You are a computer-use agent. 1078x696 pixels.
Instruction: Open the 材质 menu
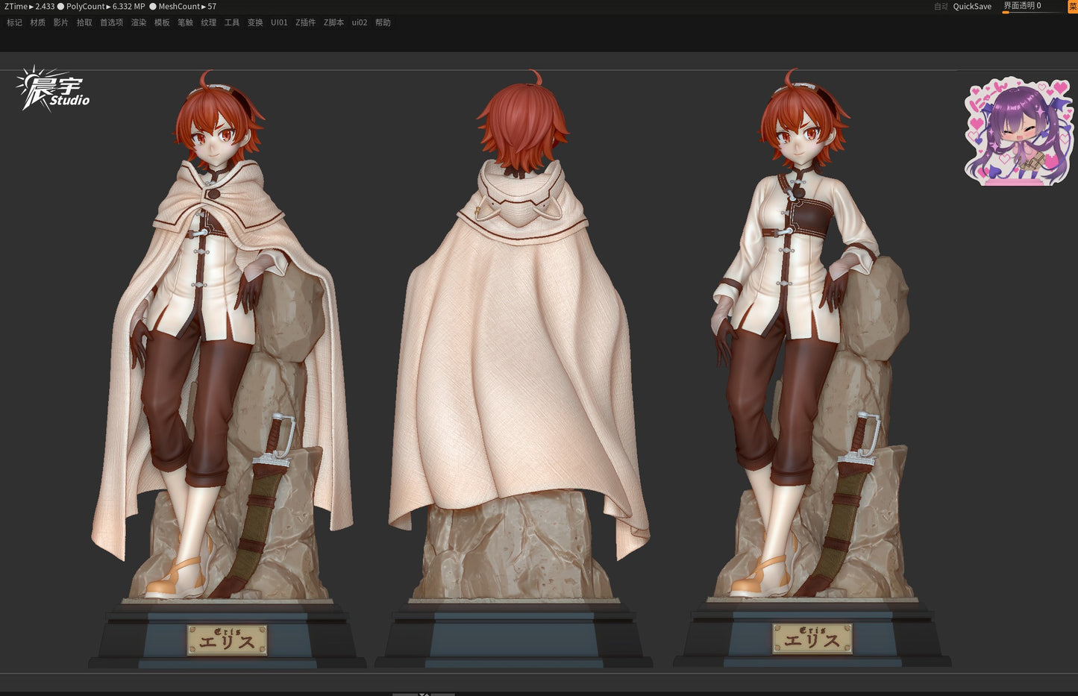tap(38, 22)
